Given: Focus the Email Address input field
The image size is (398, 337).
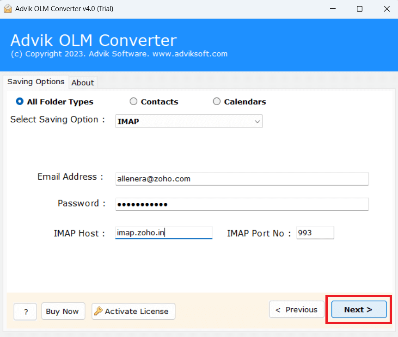Looking at the screenshot, I should (242, 179).
